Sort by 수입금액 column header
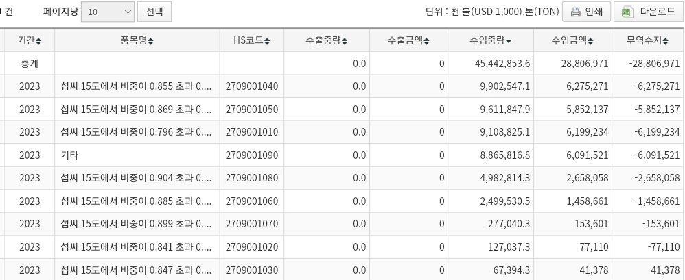685x280 pixels. (x=572, y=41)
